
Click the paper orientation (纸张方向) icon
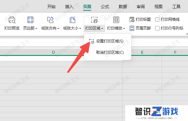[50, 20]
